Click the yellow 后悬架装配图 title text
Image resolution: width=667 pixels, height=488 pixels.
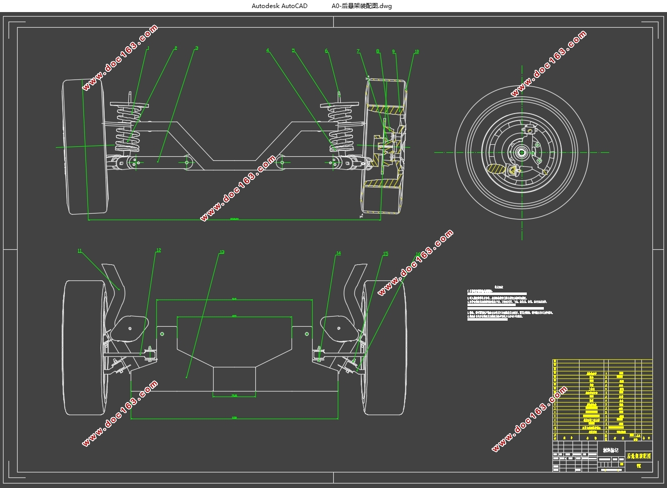point(639,456)
